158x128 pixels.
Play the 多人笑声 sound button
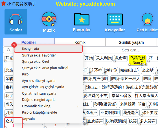[148, 121]
